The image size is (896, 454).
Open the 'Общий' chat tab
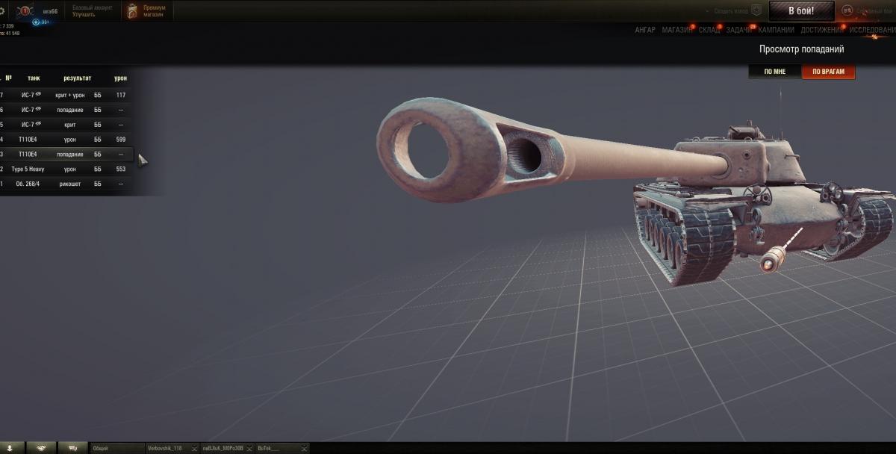point(117,449)
